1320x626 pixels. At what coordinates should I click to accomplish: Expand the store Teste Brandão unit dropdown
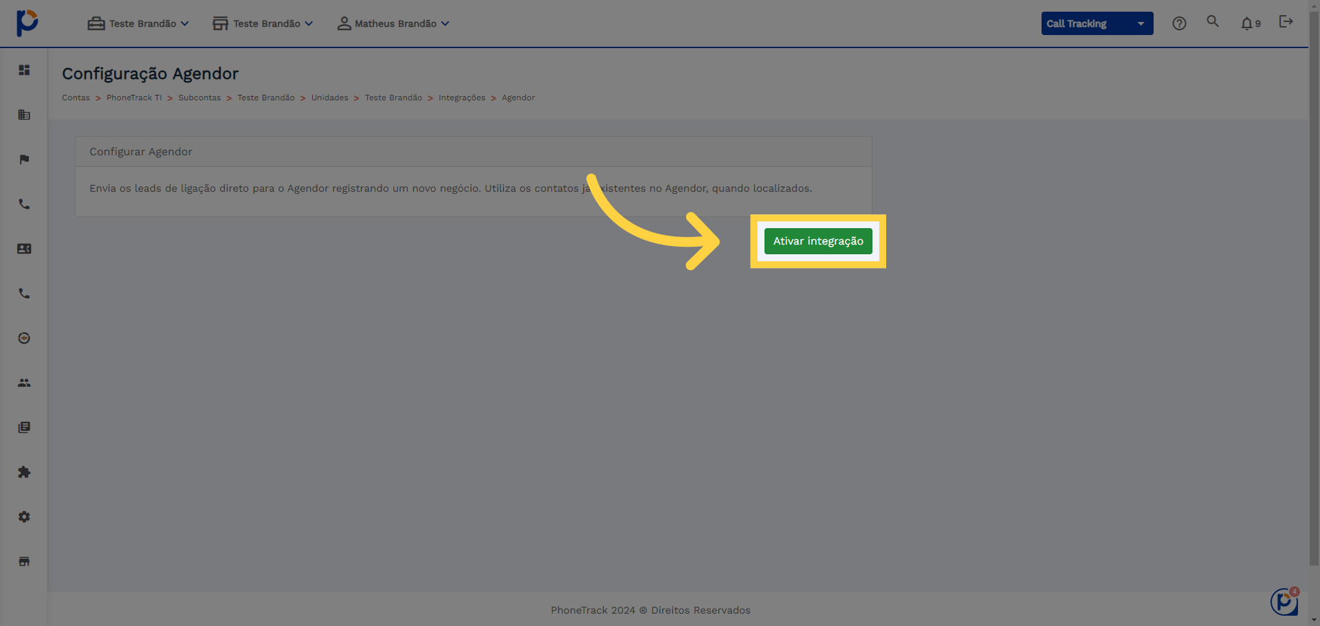(263, 23)
